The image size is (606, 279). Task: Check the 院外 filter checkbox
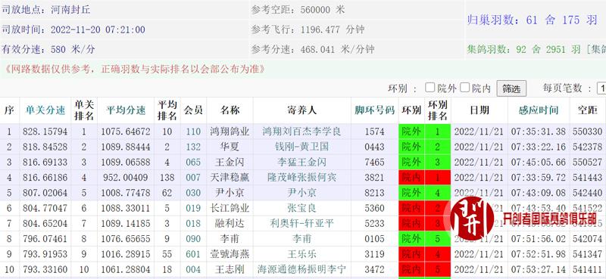click(430, 88)
